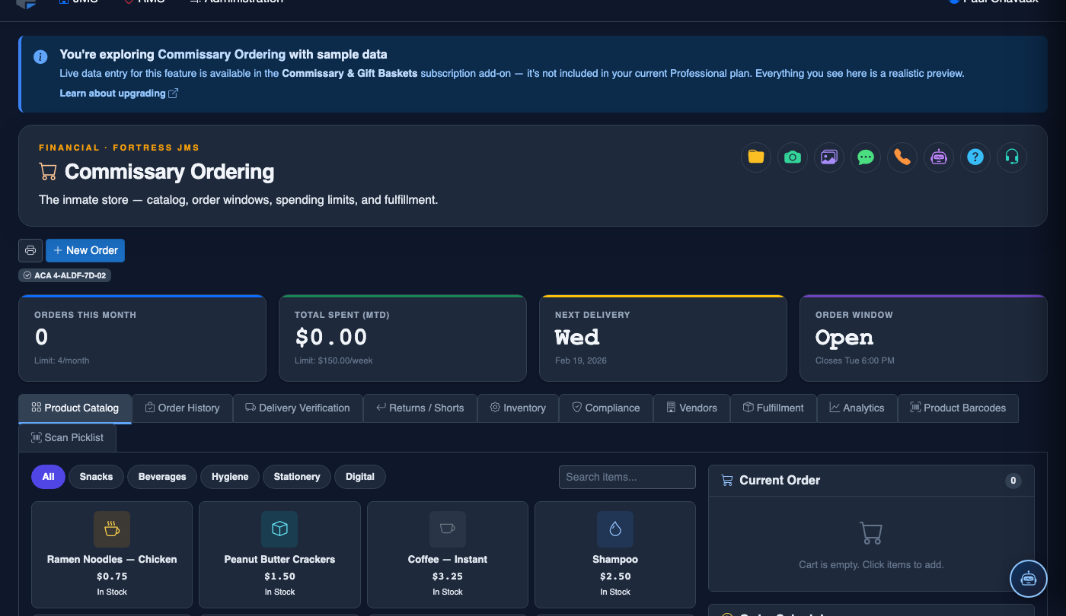Filter catalog by Stationery
This screenshot has height=616, width=1066.
point(297,477)
